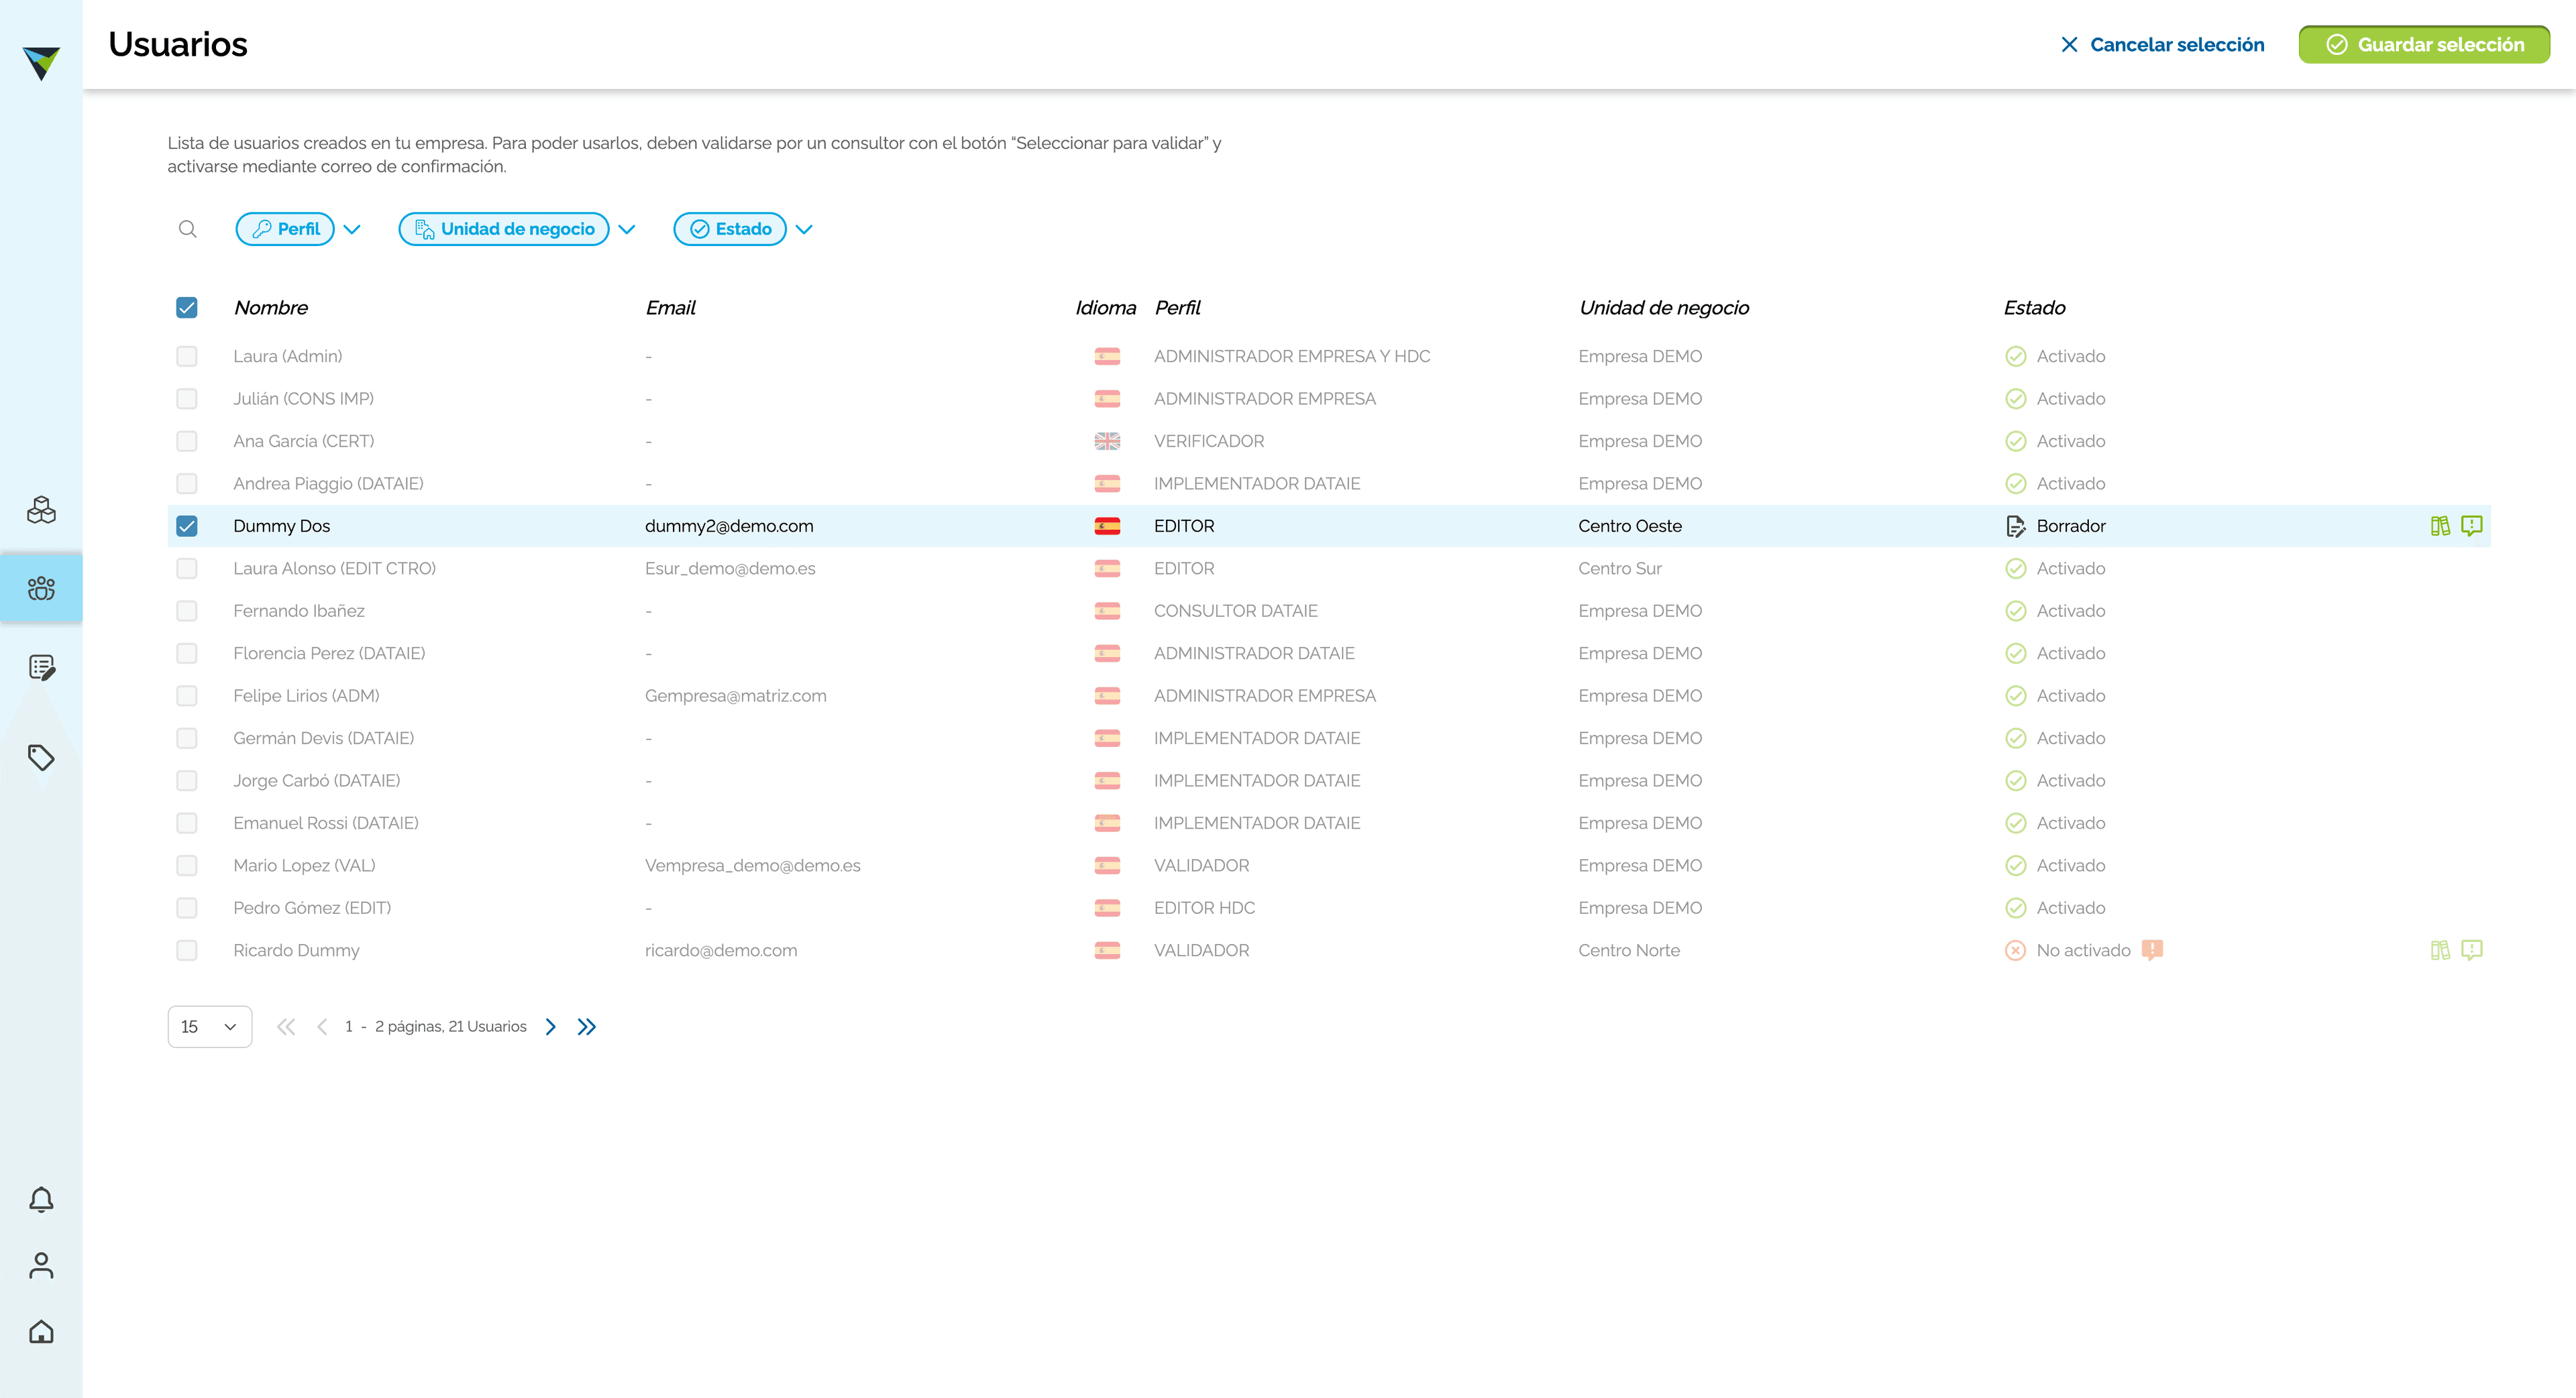Click the Unidad de negocio filter pill

tap(504, 229)
